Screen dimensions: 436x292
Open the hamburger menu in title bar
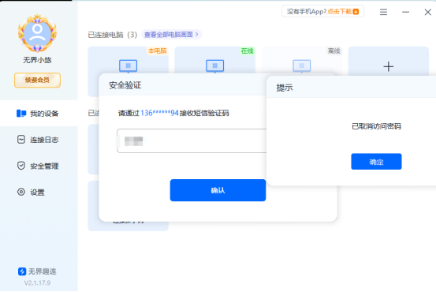383,12
